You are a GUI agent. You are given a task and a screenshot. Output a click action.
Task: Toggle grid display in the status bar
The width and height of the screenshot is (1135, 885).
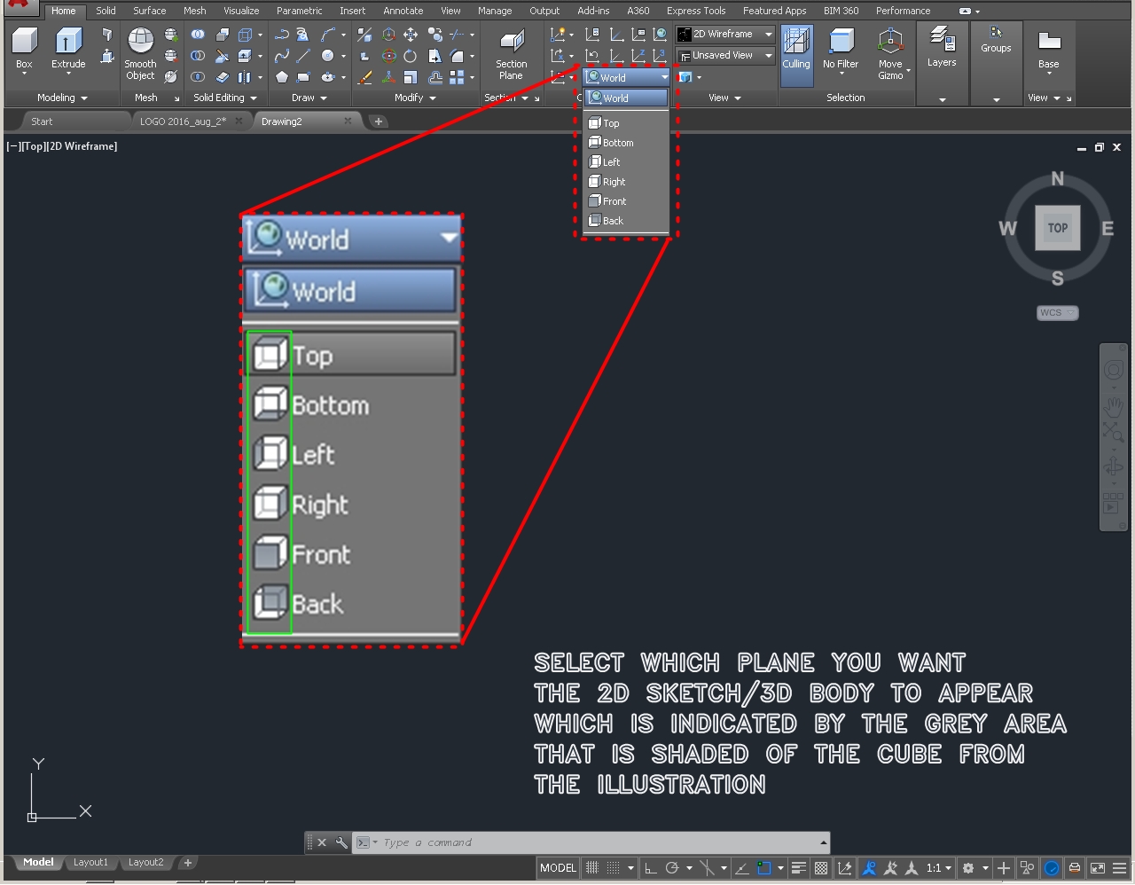pos(591,867)
